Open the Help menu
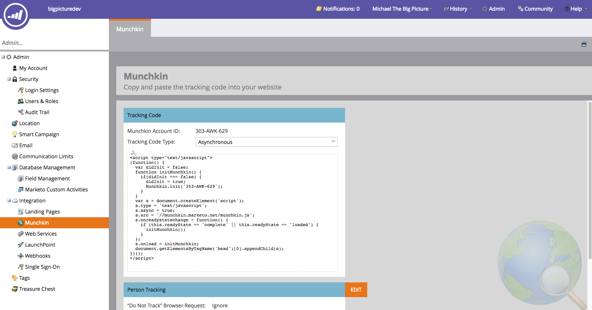The height and width of the screenshot is (310, 592). click(x=575, y=9)
